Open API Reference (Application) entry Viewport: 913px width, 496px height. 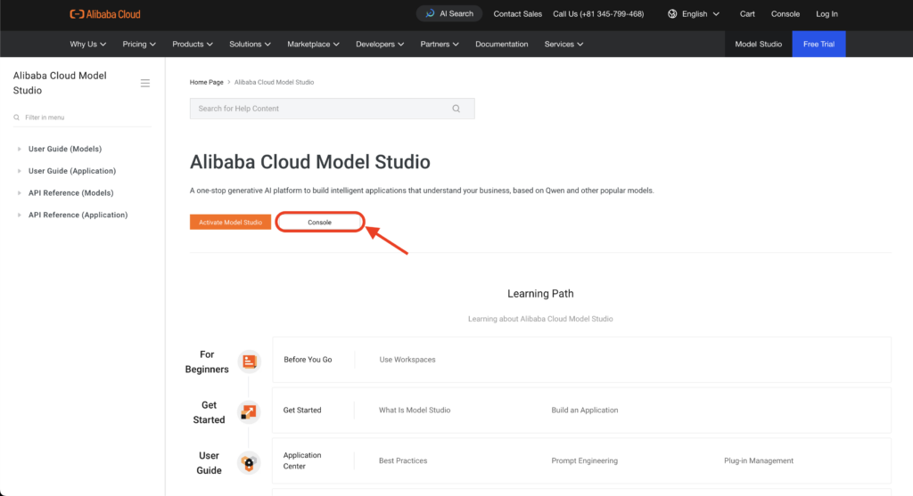coord(78,215)
